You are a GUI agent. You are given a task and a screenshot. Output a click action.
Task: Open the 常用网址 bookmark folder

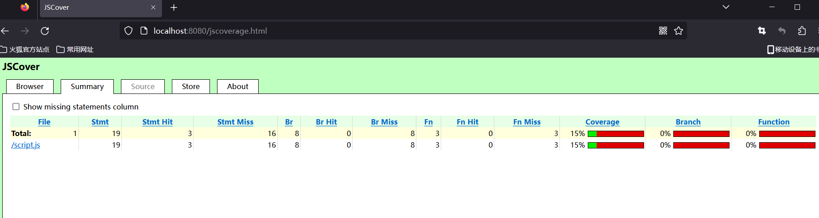75,49
